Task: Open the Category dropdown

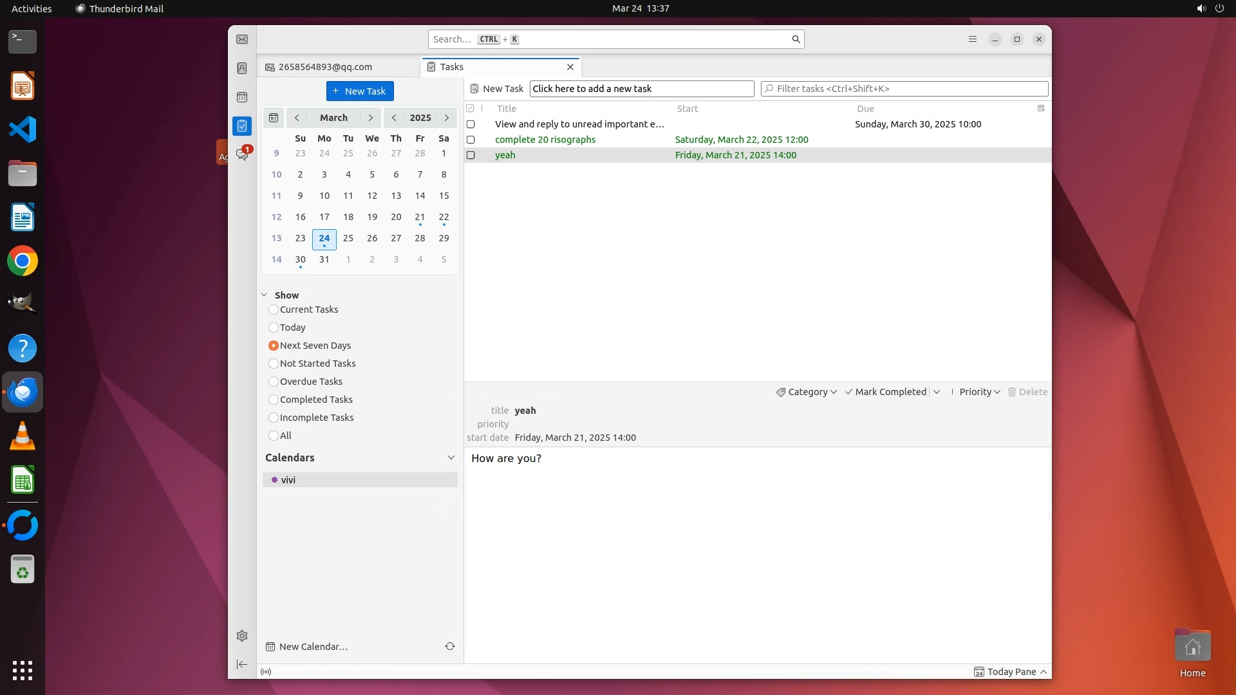Action: tap(807, 392)
